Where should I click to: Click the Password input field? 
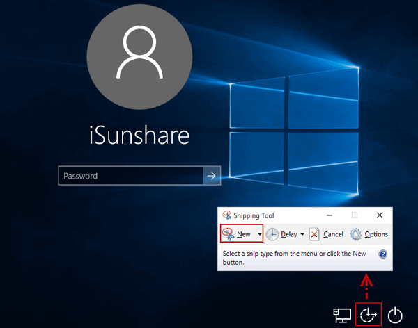[131, 176]
